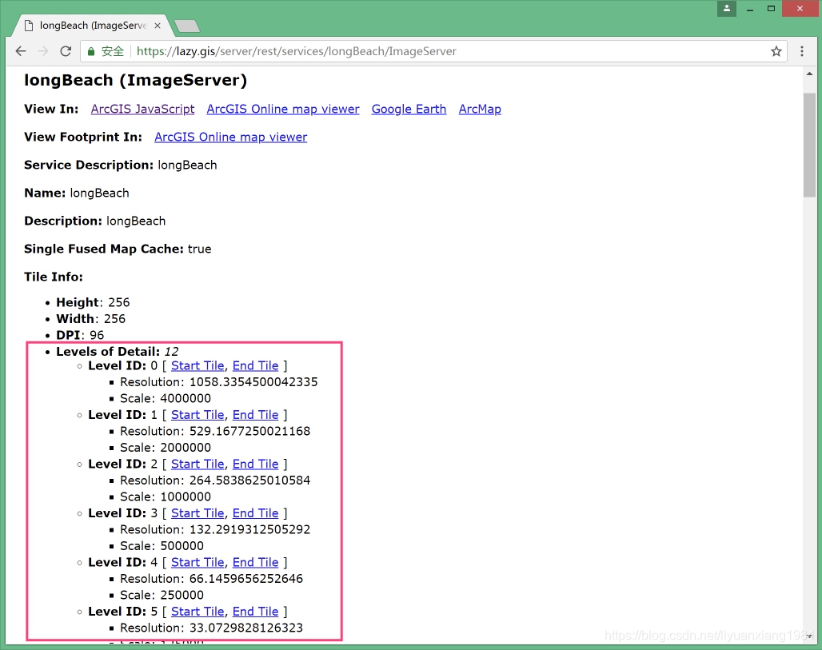Click the ArcMap link
The image size is (822, 650).
(x=480, y=109)
